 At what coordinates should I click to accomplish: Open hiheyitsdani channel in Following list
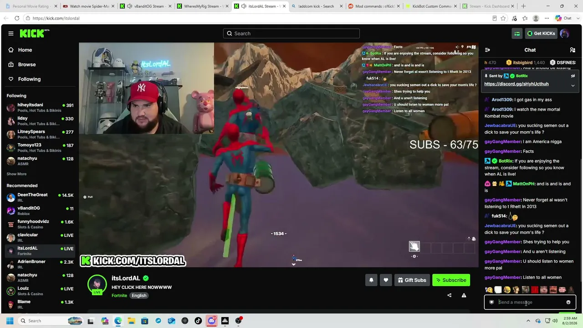[39, 108]
